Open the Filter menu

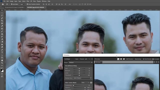(x=28, y=1)
